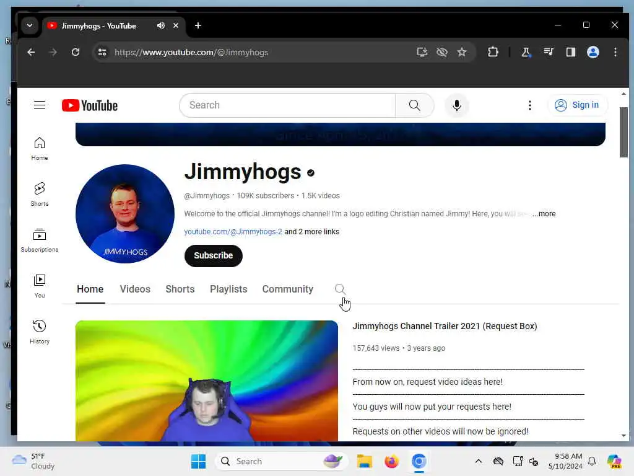Switch to the Community tab
Image resolution: width=634 pixels, height=476 pixels.
[x=287, y=289]
